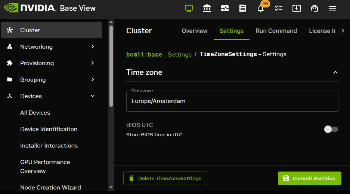Collapse the Time zone section
Image resolution: width=350 pixels, height=194 pixels.
click(x=335, y=72)
